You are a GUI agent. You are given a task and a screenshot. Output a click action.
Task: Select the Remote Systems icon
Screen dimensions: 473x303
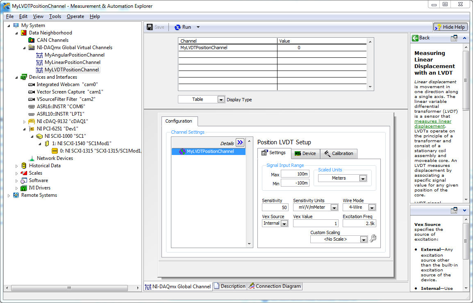click(x=16, y=195)
